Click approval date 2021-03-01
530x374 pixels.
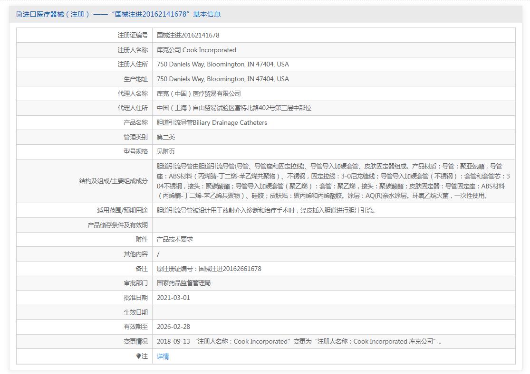point(173,298)
